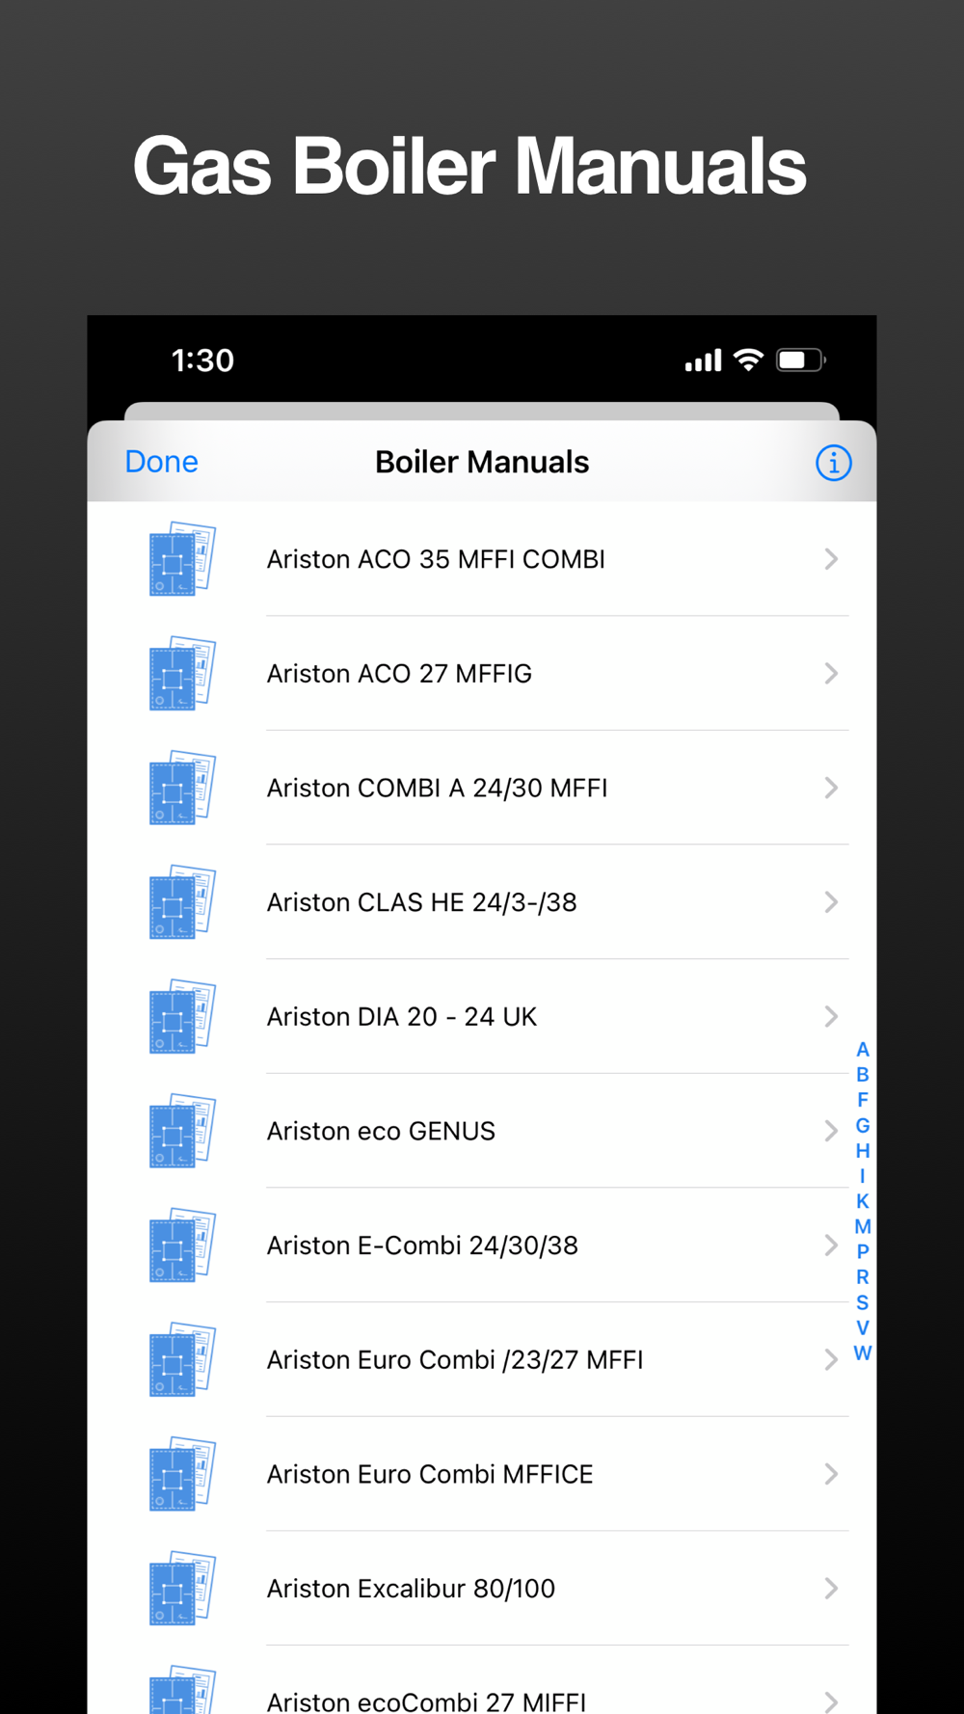Viewport: 964px width, 1714px height.
Task: Click manual icon for Ariston ecoCombi 27 MIFFI
Action: (x=182, y=1689)
